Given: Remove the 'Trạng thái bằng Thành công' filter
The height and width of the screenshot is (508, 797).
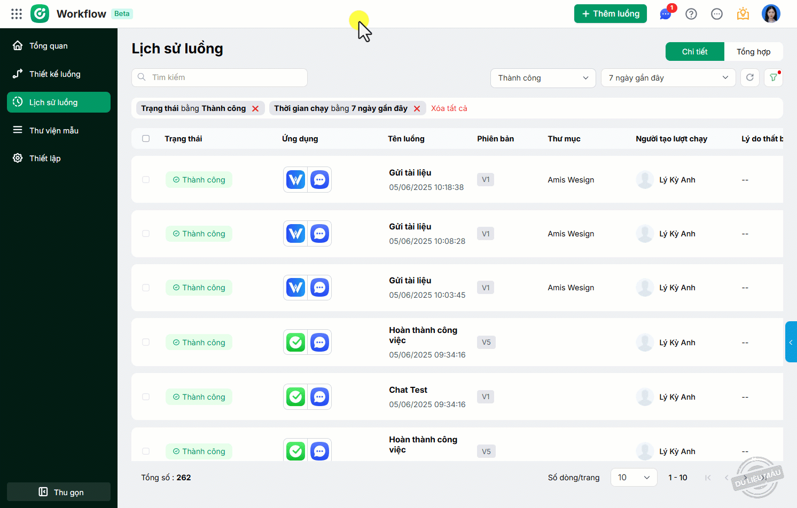Looking at the screenshot, I should pyautogui.click(x=255, y=109).
